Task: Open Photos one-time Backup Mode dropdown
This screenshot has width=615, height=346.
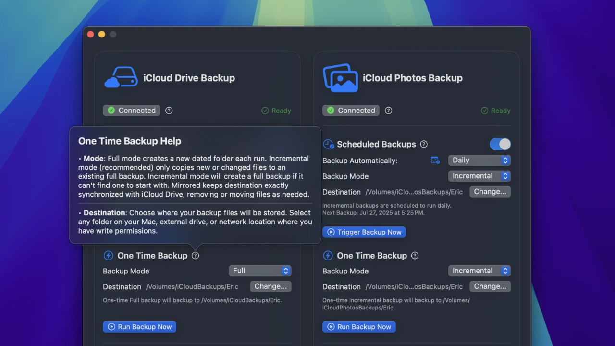Action: pyautogui.click(x=479, y=271)
